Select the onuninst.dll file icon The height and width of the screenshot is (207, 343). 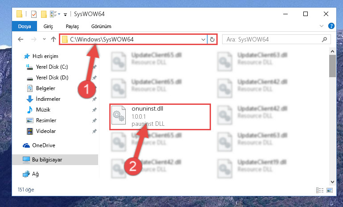click(x=119, y=115)
